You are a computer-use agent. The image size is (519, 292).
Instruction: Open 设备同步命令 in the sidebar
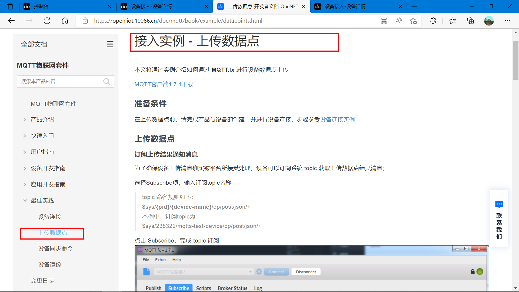pyautogui.click(x=55, y=248)
